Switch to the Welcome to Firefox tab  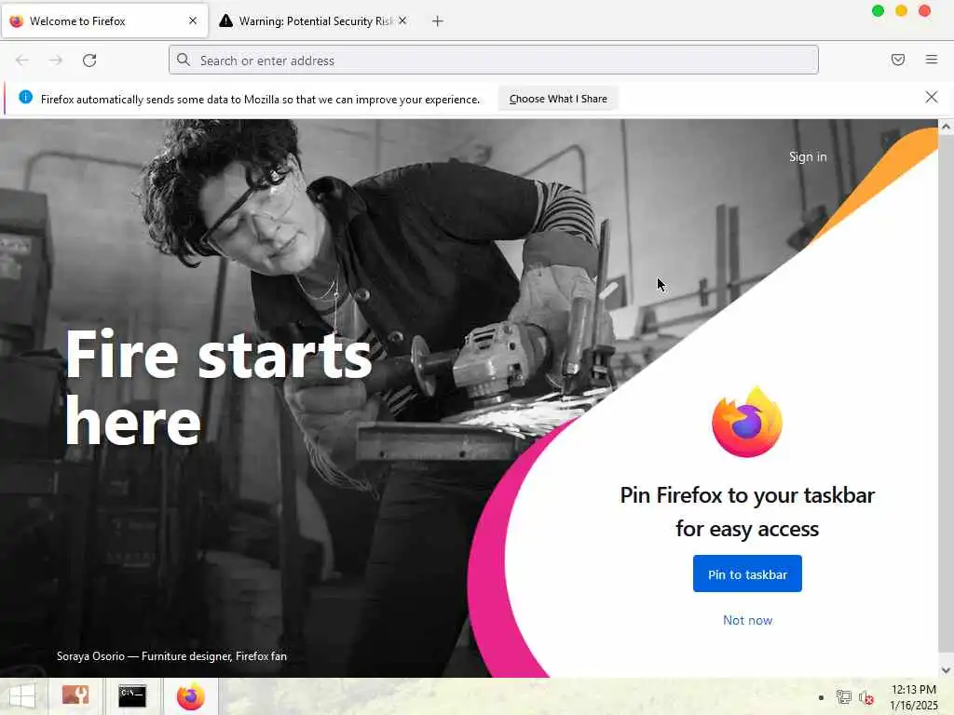(x=104, y=21)
